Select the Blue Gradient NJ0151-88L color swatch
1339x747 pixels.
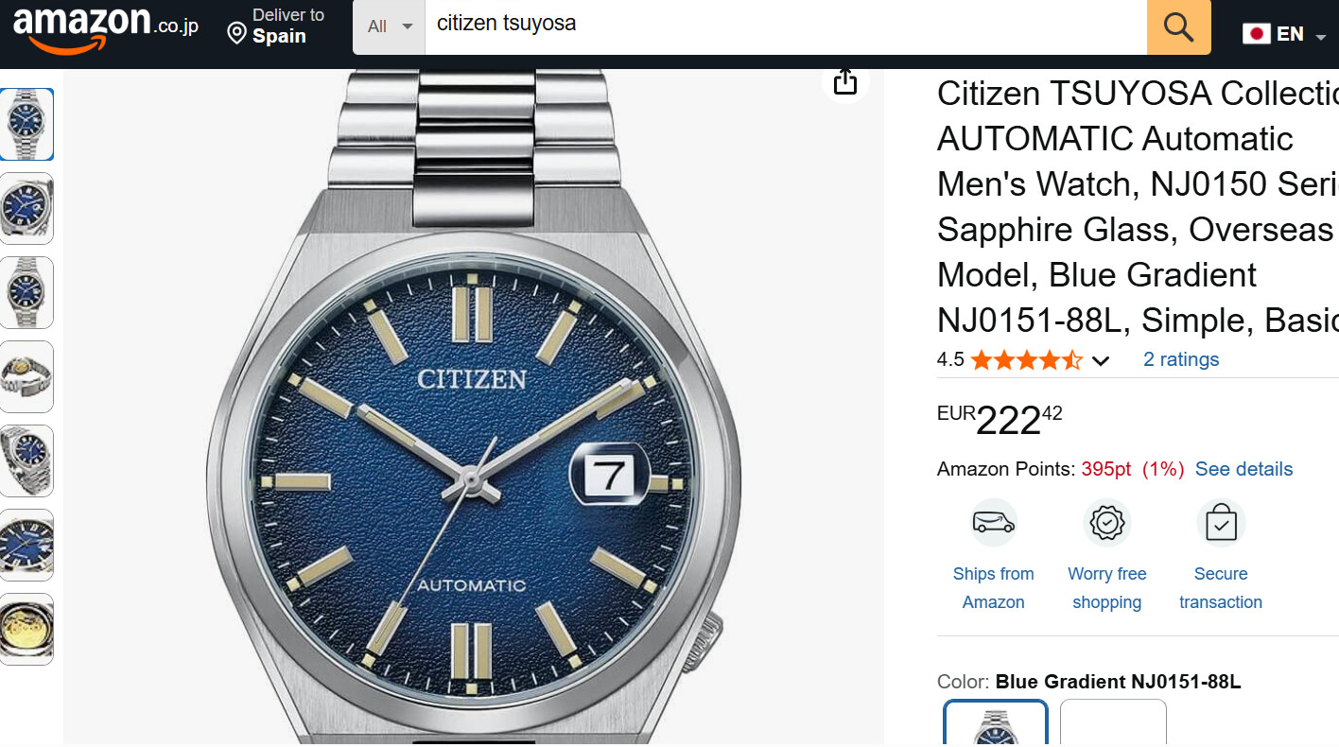pos(995,724)
